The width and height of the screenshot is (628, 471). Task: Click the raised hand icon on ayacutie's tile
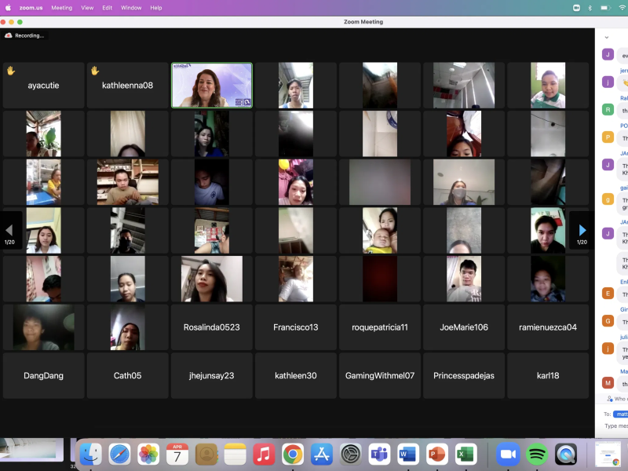(x=11, y=71)
